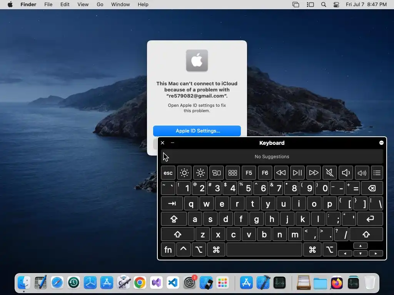Tap the backspace delete key
The width and height of the screenshot is (394, 295).
click(x=372, y=188)
